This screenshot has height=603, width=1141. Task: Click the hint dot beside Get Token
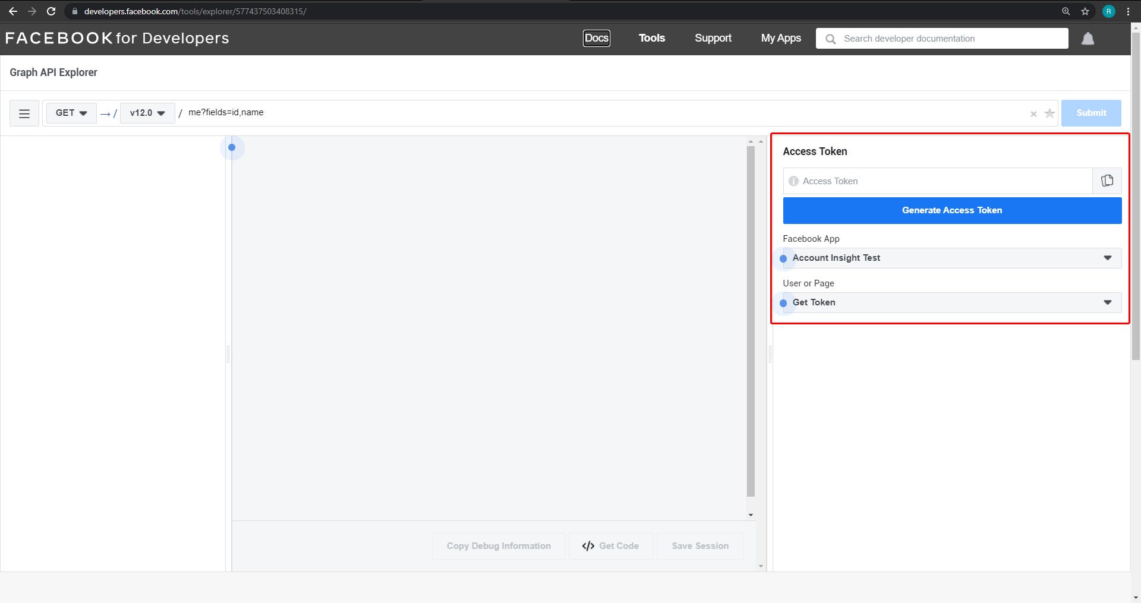[x=783, y=303]
